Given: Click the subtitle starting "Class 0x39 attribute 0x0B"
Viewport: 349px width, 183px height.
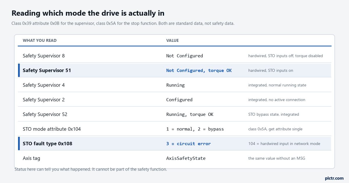Looking at the screenshot, I should coord(123,23).
